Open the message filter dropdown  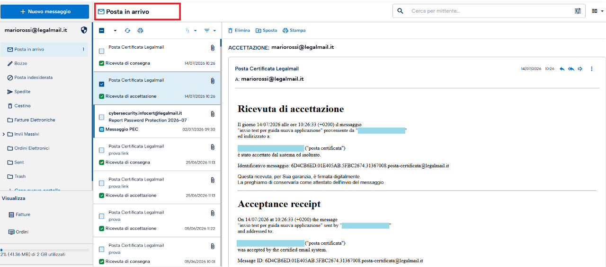(210, 31)
